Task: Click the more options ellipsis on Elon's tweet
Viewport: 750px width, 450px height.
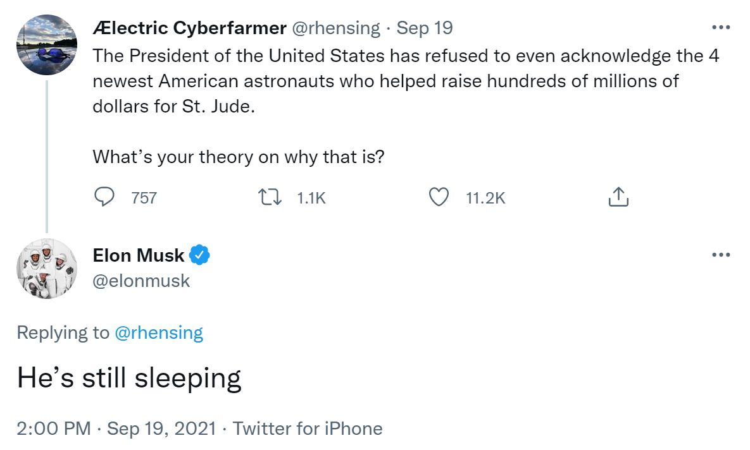Action: click(x=720, y=255)
